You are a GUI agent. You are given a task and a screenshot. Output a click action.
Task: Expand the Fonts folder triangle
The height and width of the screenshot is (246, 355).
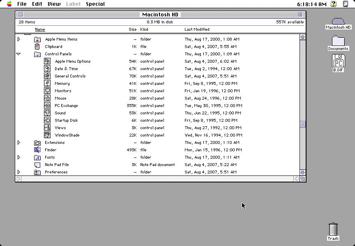[x=19, y=157]
